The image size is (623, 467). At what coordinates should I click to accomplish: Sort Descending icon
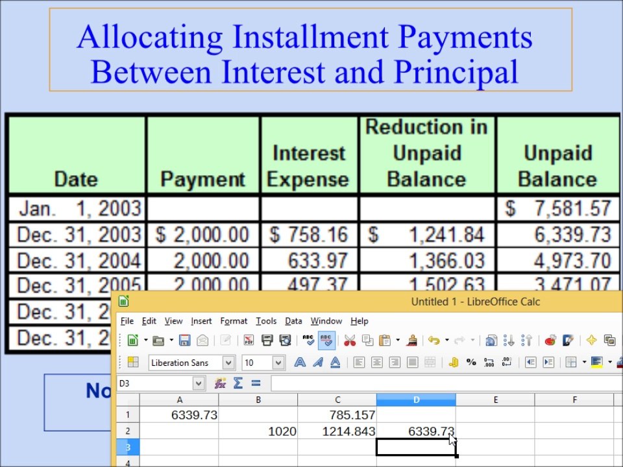[x=527, y=341]
